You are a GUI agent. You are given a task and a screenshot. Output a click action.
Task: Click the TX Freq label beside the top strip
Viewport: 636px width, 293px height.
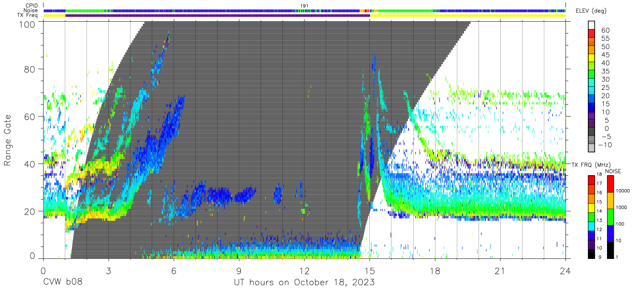[x=27, y=15]
